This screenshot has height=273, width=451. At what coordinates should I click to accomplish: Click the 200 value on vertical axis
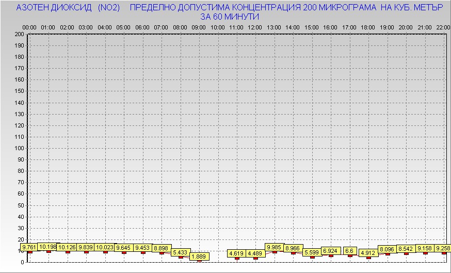click(19, 34)
